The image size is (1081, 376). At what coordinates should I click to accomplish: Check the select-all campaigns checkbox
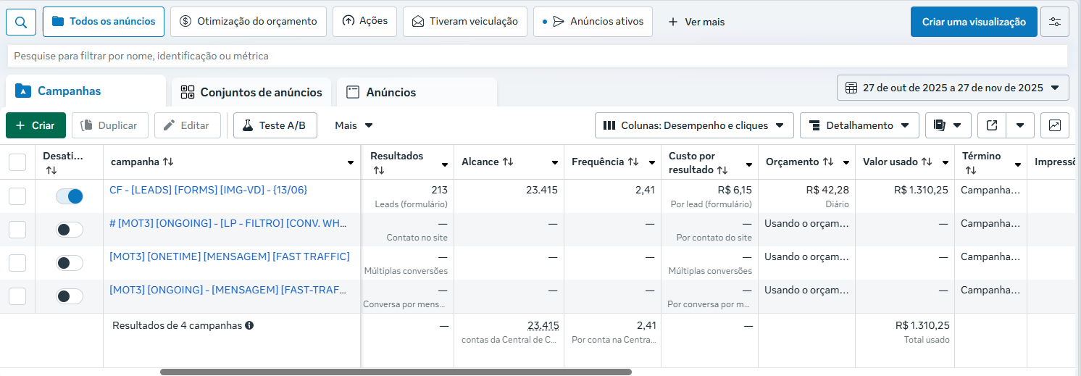click(17, 162)
